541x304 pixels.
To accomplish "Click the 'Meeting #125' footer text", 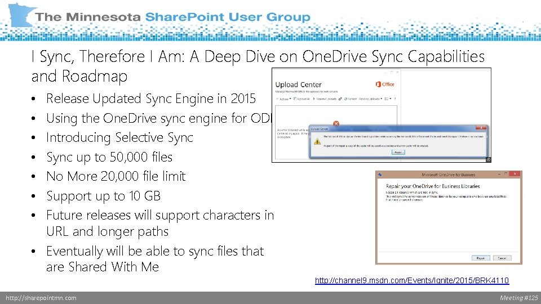I will pos(519,298).
